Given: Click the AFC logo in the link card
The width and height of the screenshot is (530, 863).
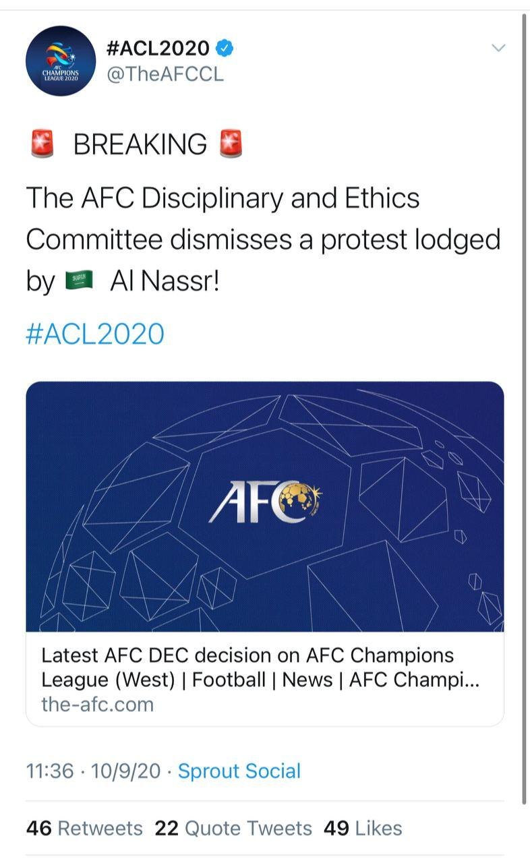Looking at the screenshot, I should [x=265, y=502].
